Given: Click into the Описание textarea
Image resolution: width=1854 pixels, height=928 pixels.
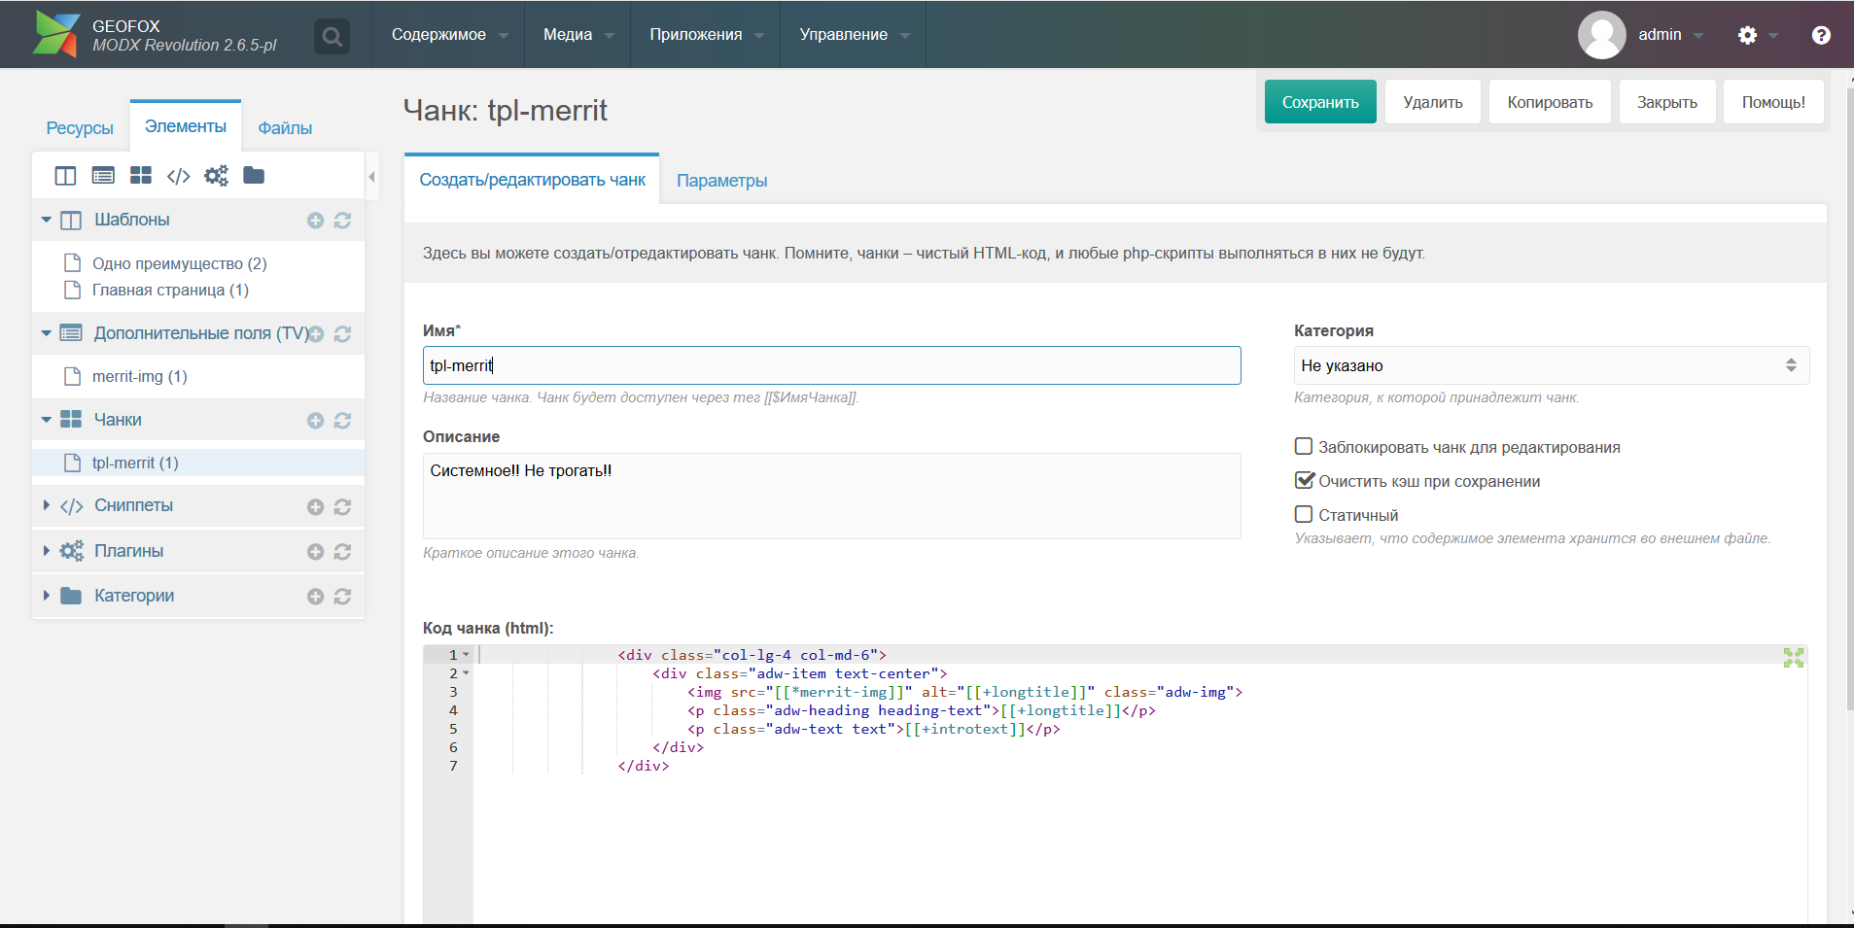Looking at the screenshot, I should click(x=832, y=496).
